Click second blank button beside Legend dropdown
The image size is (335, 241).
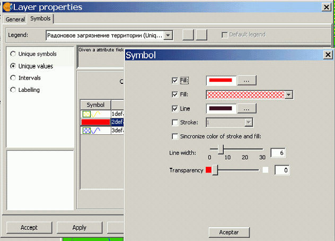click(201, 35)
